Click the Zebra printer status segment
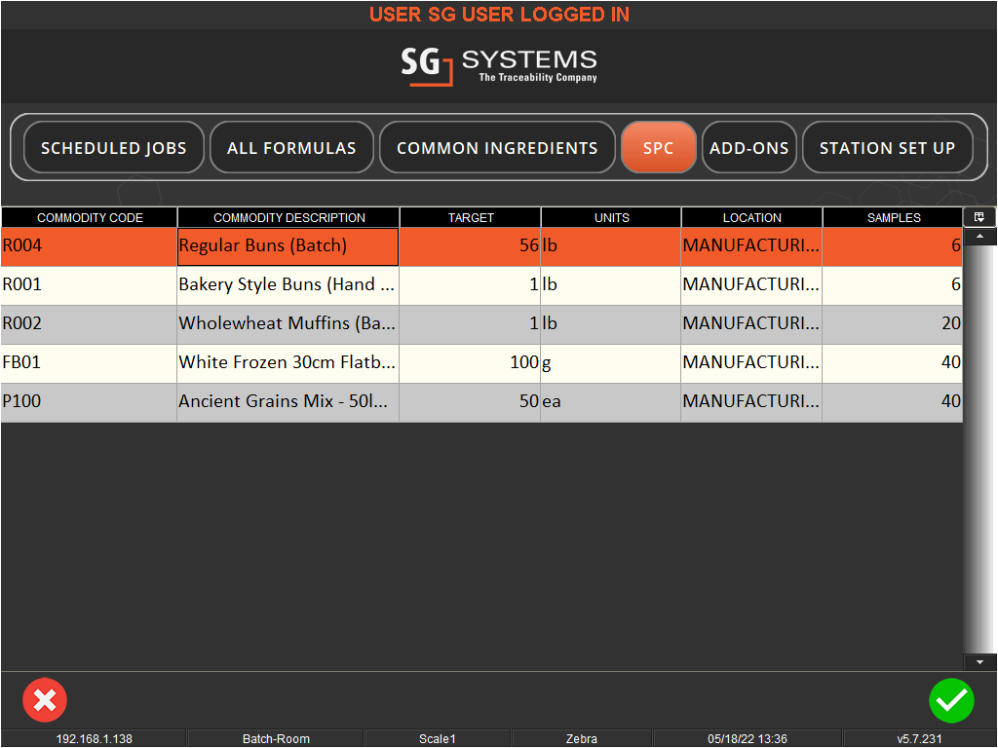This screenshot has width=998, height=748. 582,738
